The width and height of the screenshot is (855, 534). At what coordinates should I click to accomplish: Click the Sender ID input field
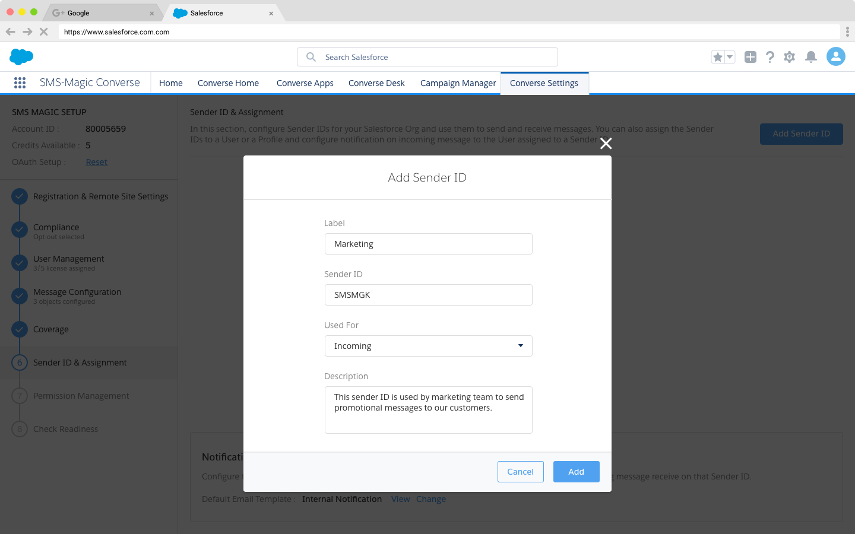pos(429,295)
